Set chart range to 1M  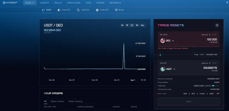coord(137,25)
